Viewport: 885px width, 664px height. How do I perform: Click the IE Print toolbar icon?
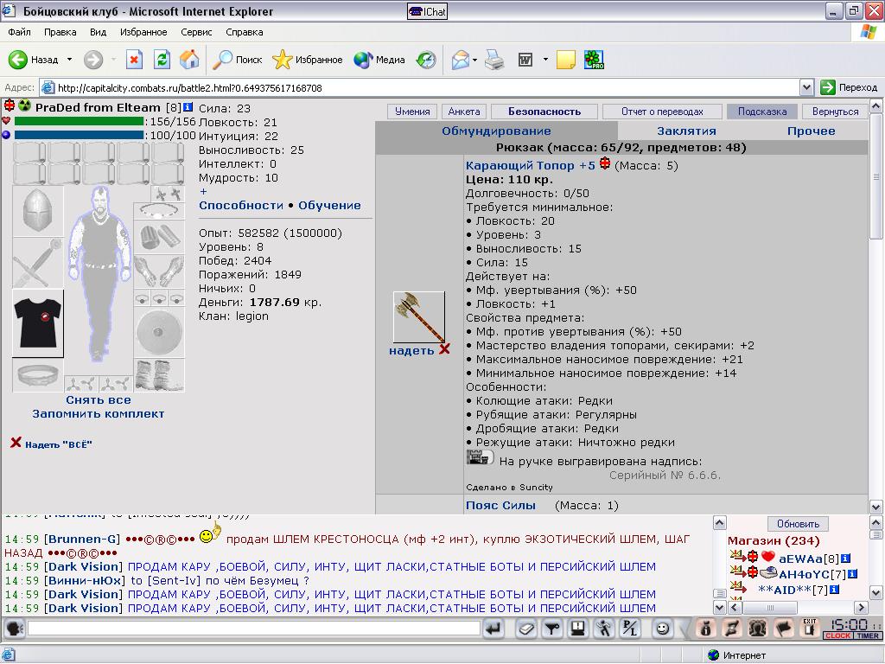494,60
